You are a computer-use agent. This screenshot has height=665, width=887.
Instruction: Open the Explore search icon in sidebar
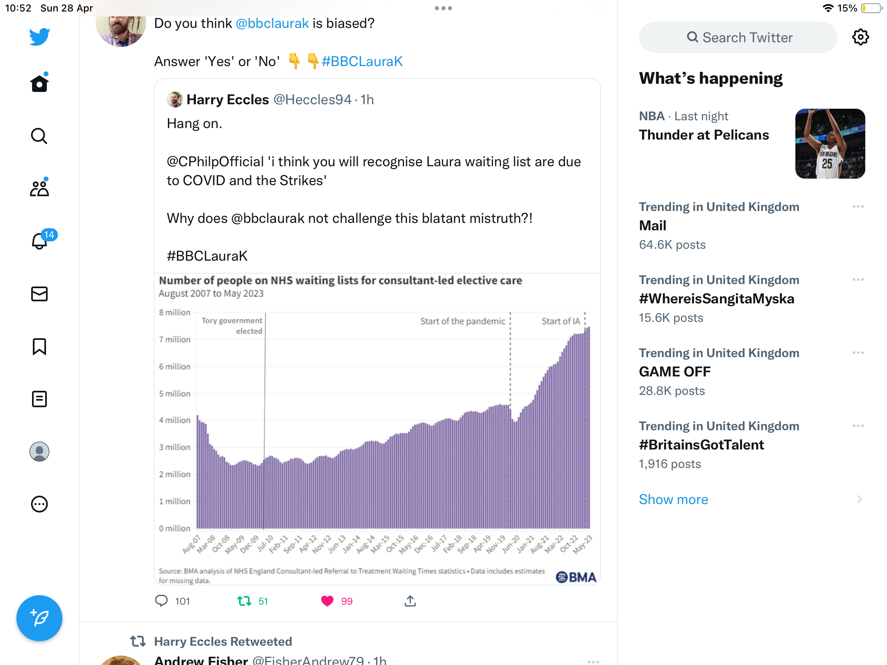pyautogui.click(x=39, y=136)
